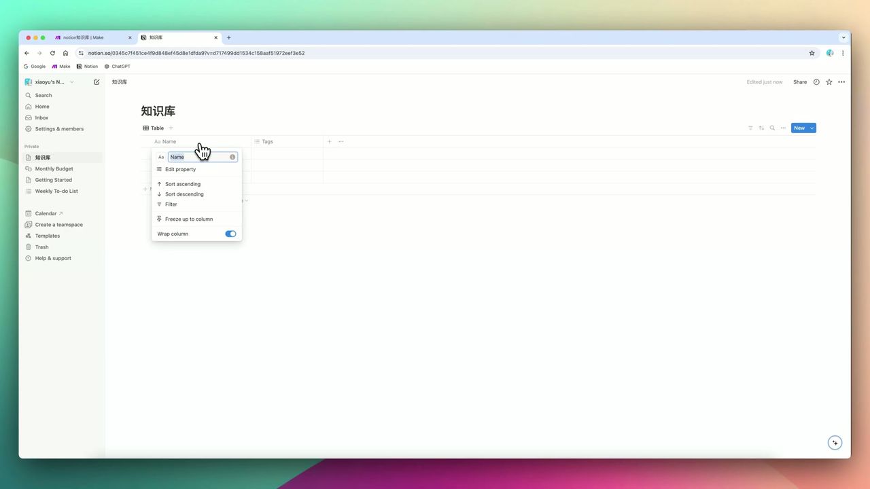This screenshot has width=870, height=489.
Task: Select Sort ascending in the column menu
Action: click(182, 183)
